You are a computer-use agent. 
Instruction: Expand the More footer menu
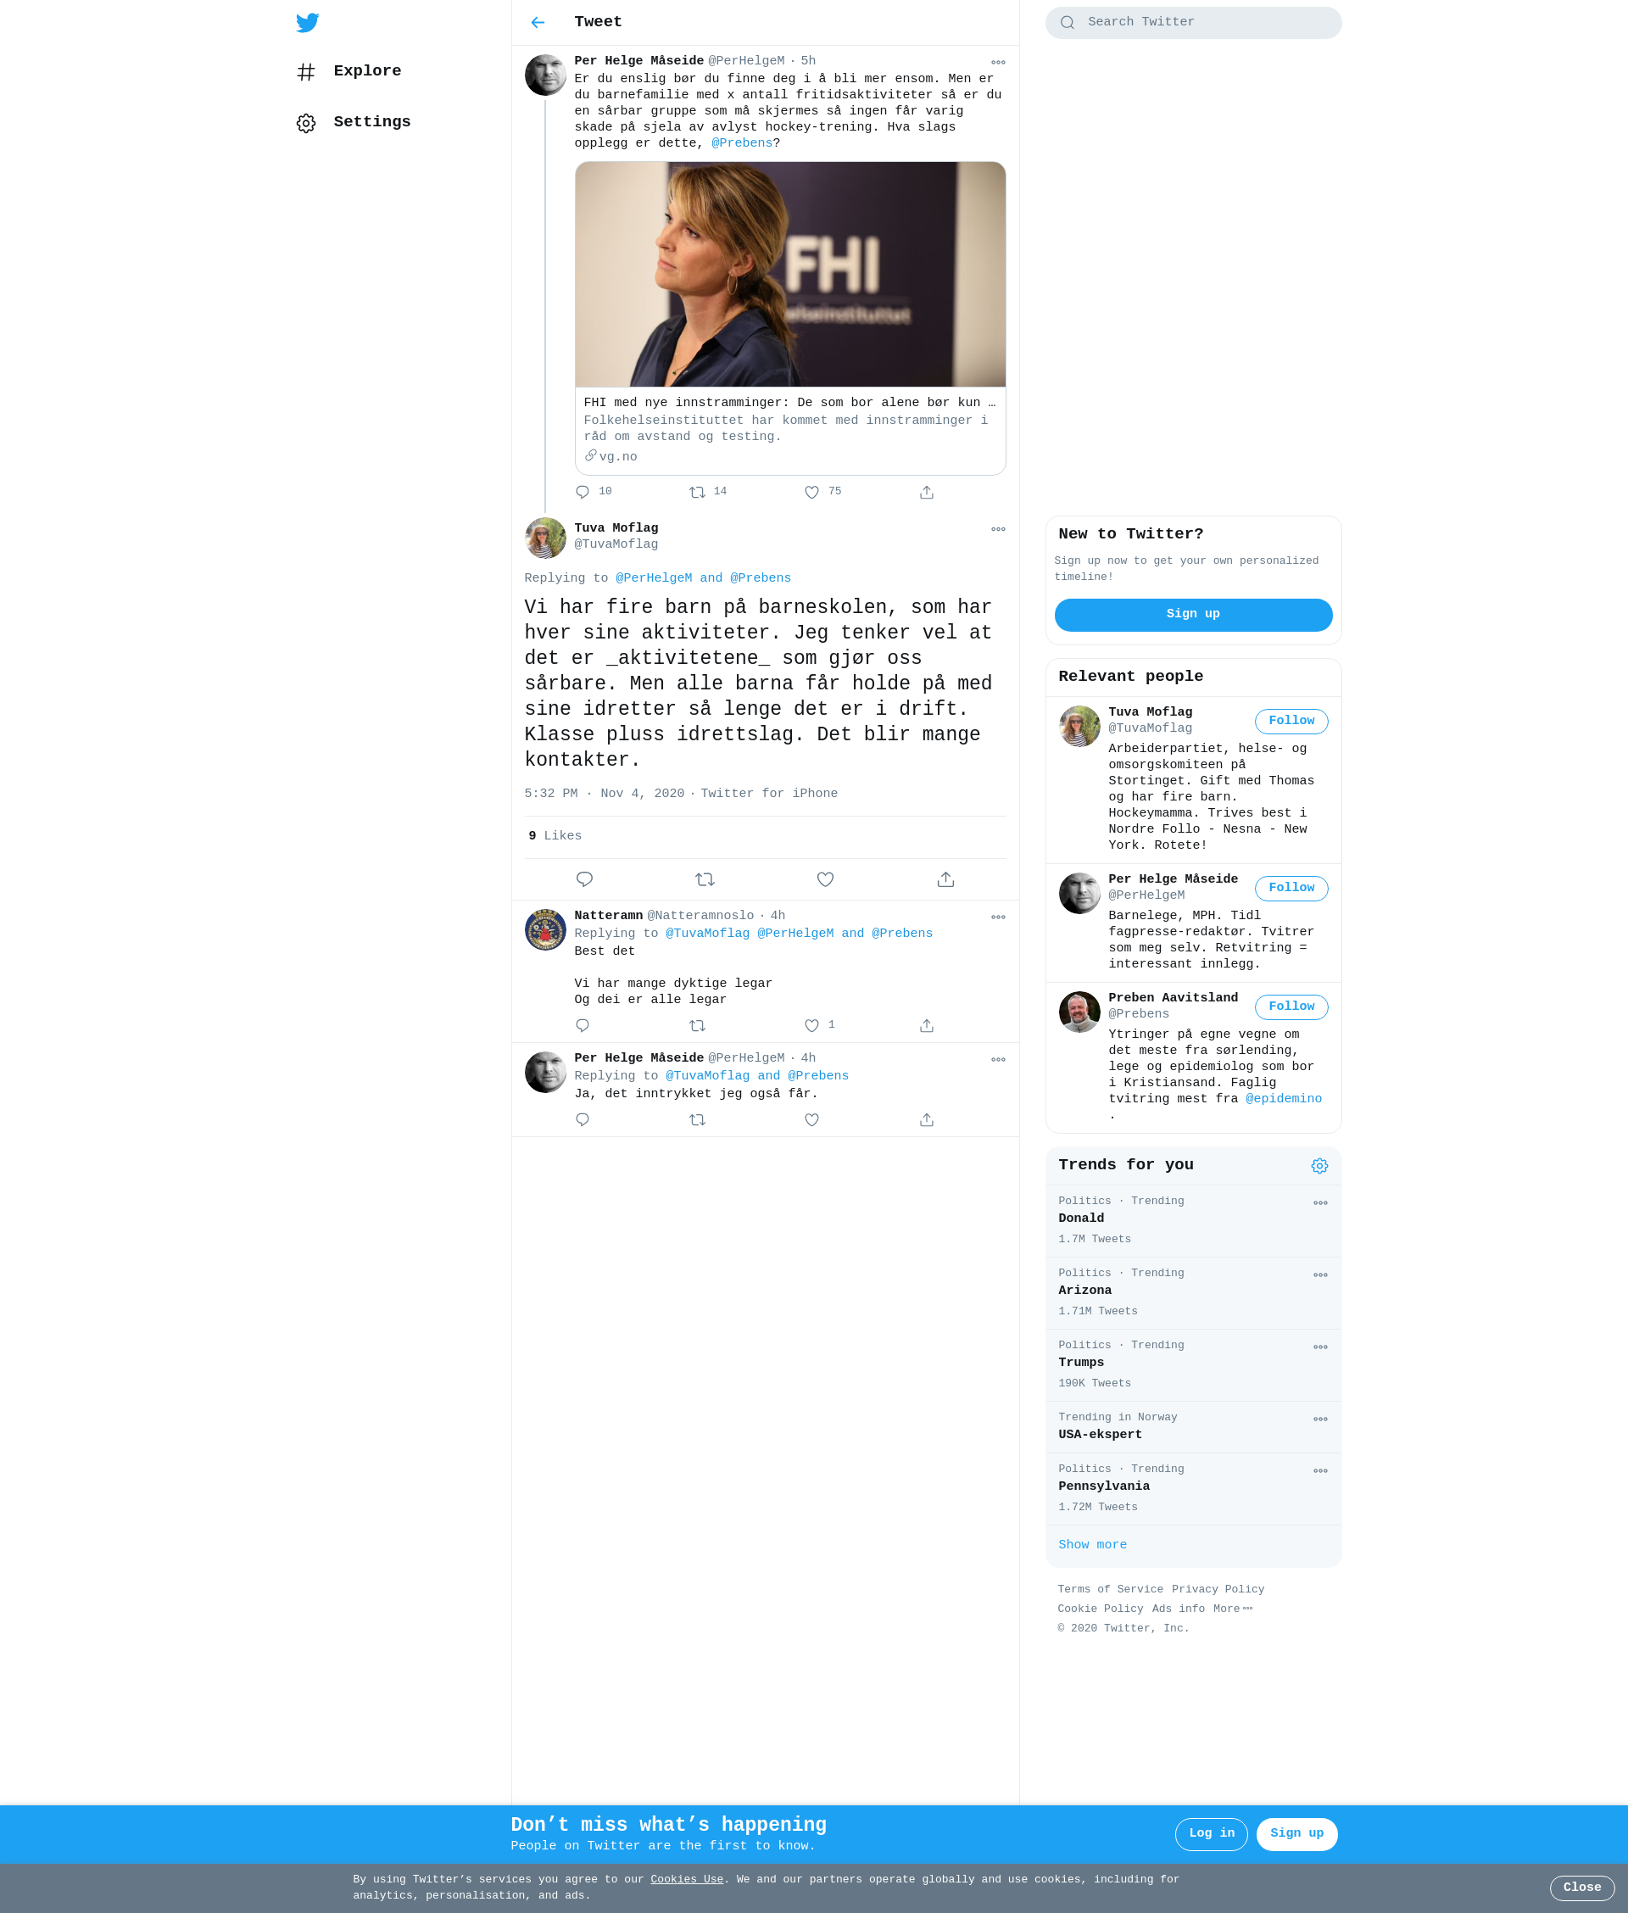pyautogui.click(x=1233, y=1609)
